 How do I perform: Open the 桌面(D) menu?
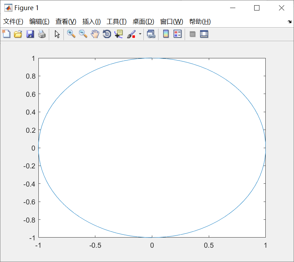144,22
